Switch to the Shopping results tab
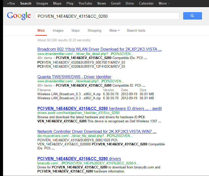This screenshot has width=209, height=176. [x=95, y=31]
